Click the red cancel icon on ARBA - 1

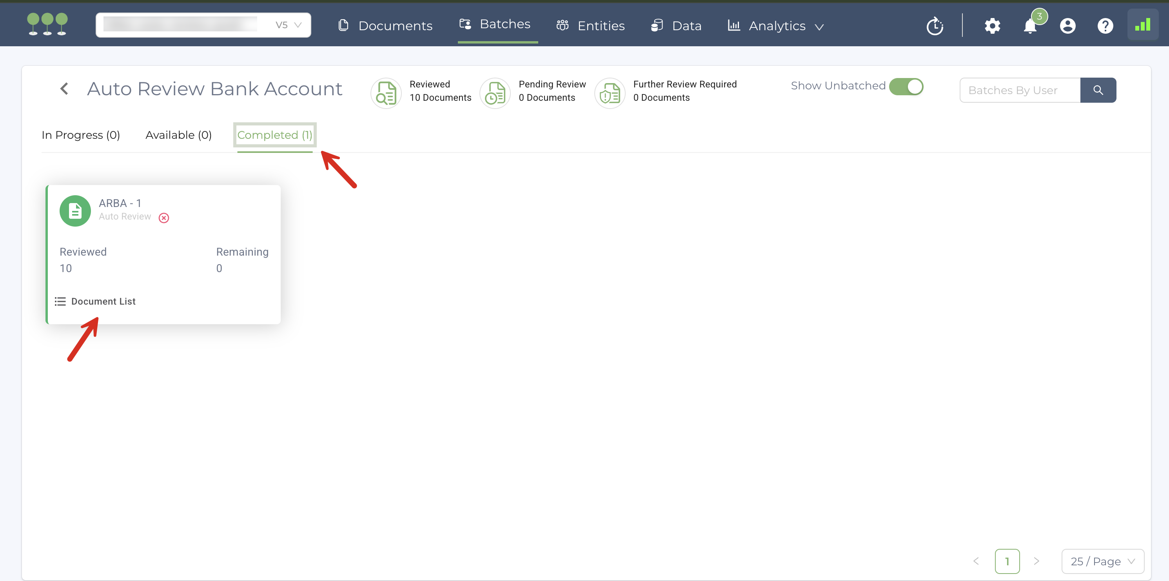164,218
